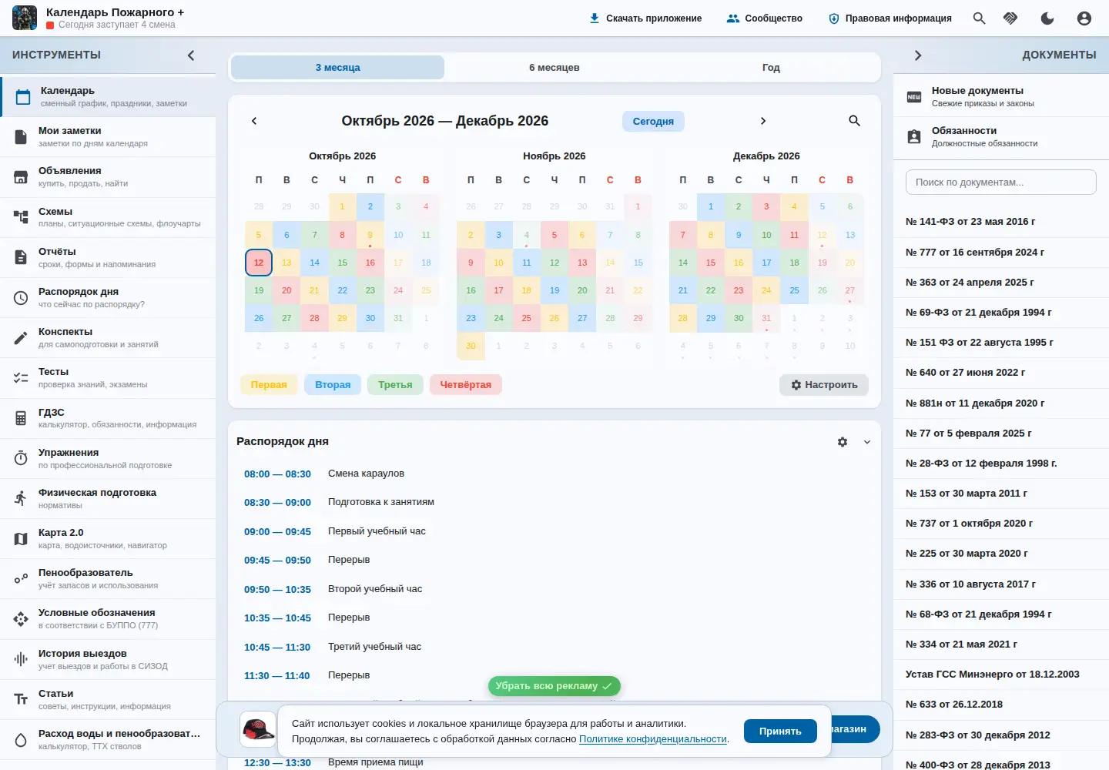Open the Упражнения stopwatch icon
1109x770 pixels.
pos(21,458)
